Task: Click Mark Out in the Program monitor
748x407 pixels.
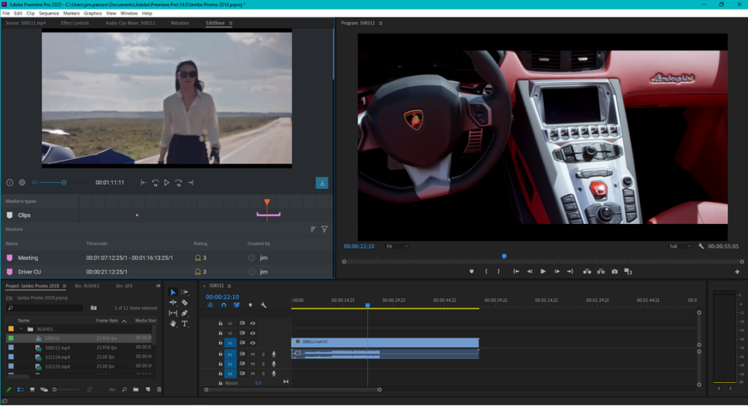Action: [x=499, y=271]
